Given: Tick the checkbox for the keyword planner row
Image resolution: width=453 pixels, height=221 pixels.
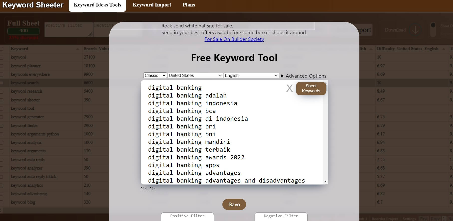Looking at the screenshot, I should (2, 66).
